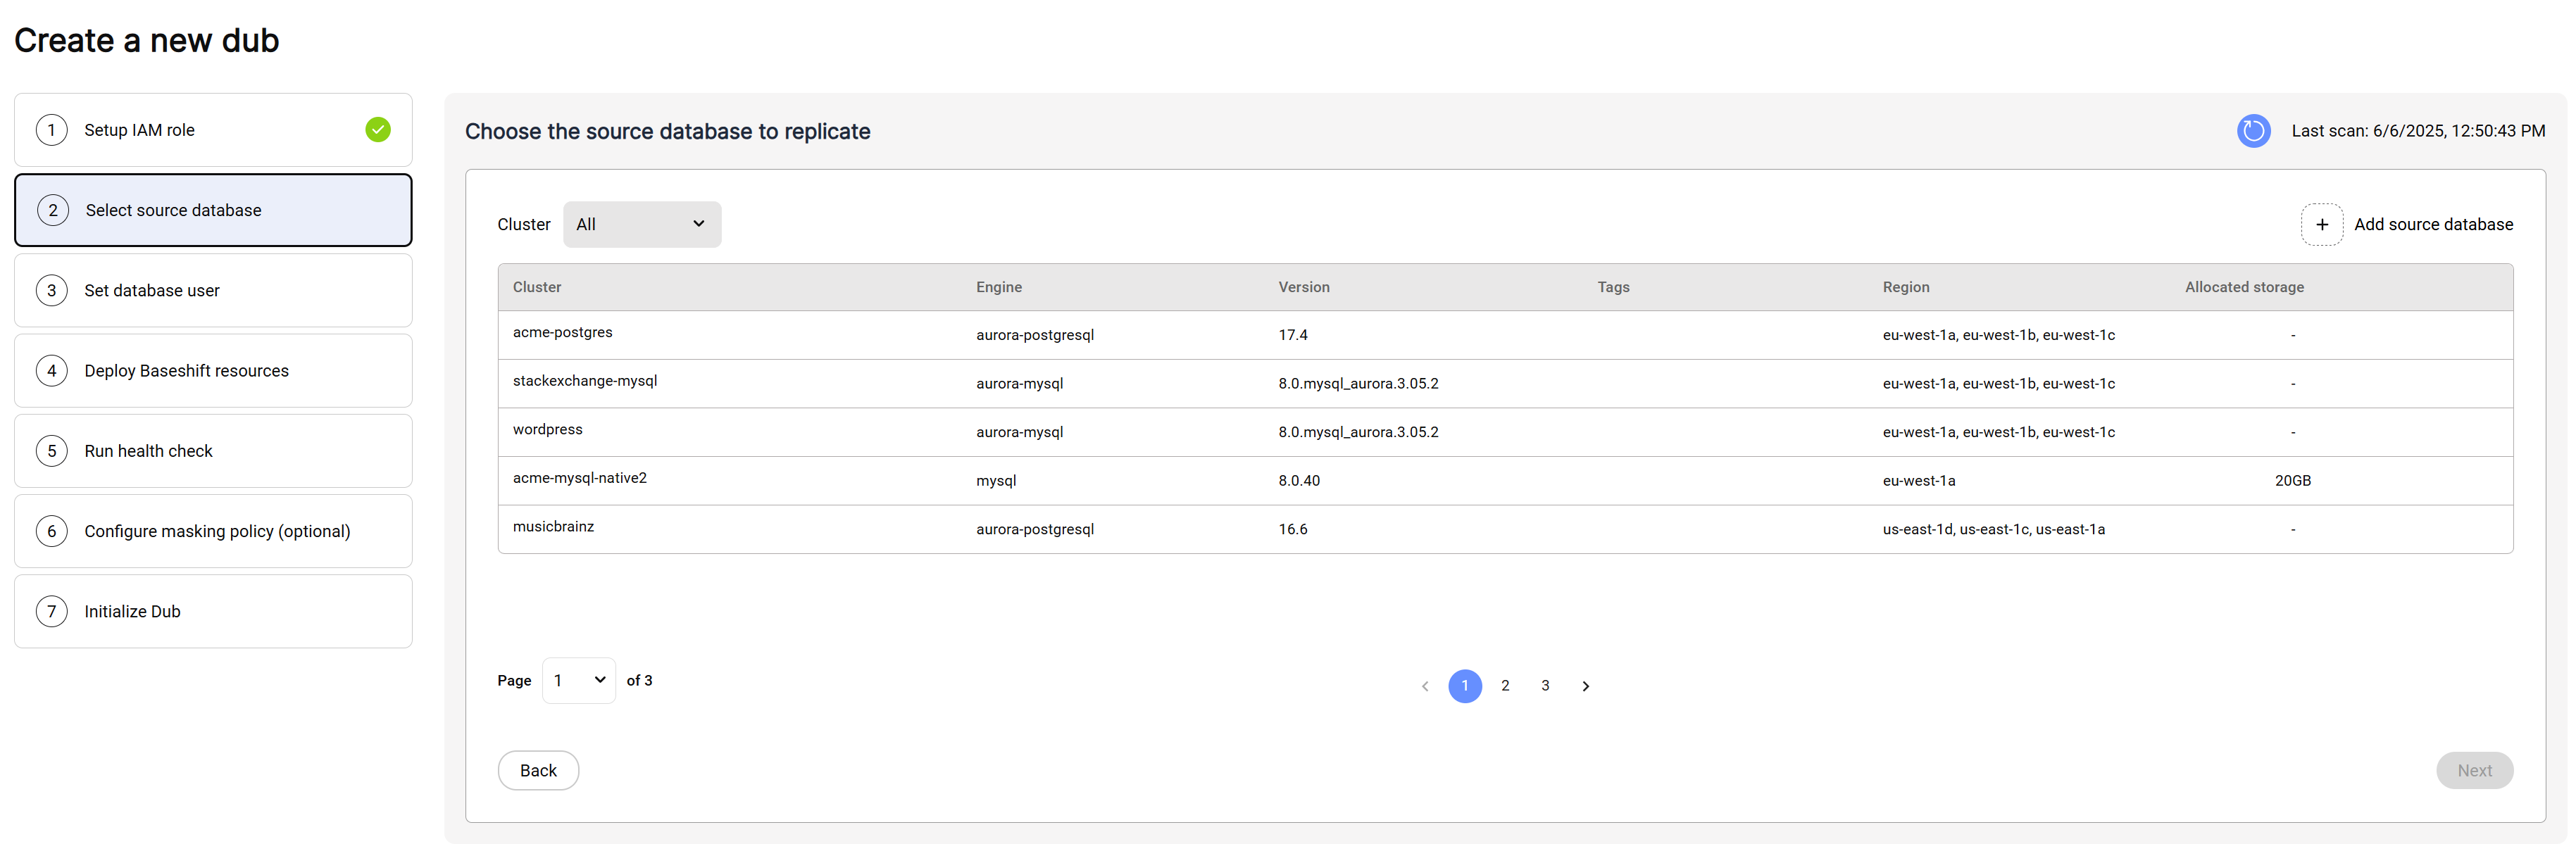Click step 7 number circle
The width and height of the screenshot is (2576, 863).
(x=52, y=612)
